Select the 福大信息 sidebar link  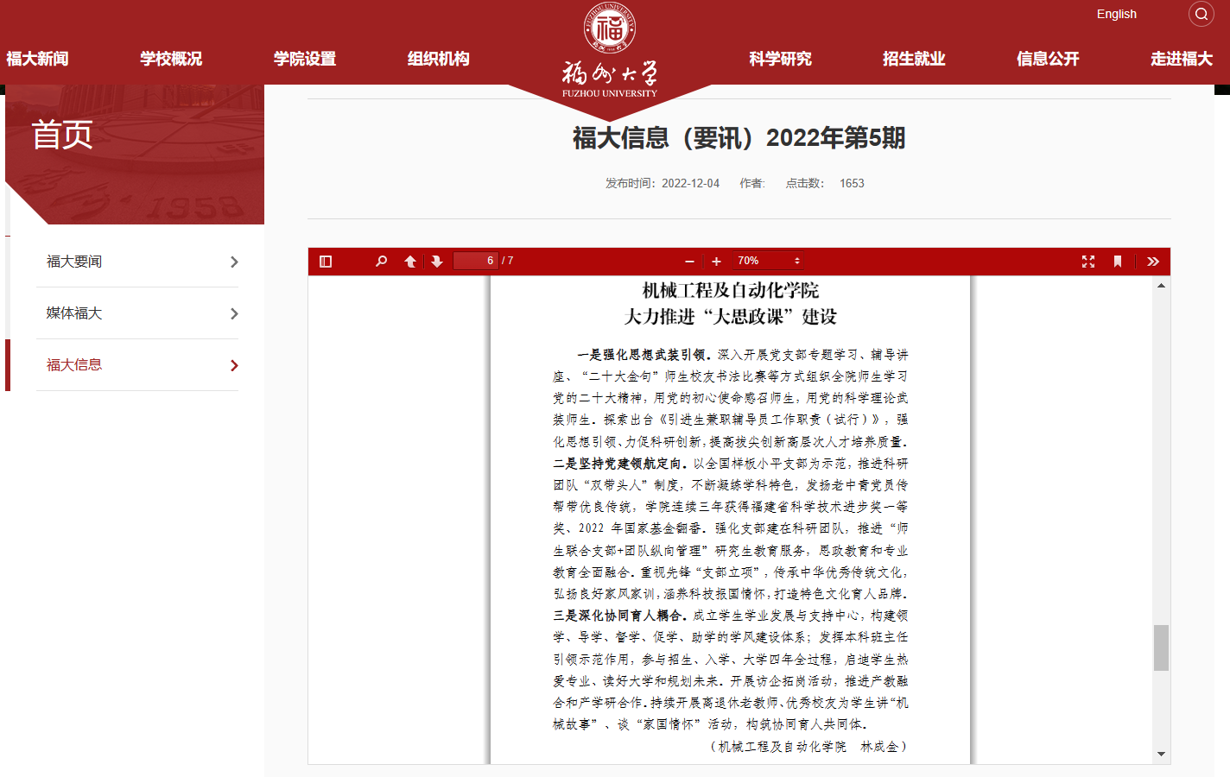point(74,365)
